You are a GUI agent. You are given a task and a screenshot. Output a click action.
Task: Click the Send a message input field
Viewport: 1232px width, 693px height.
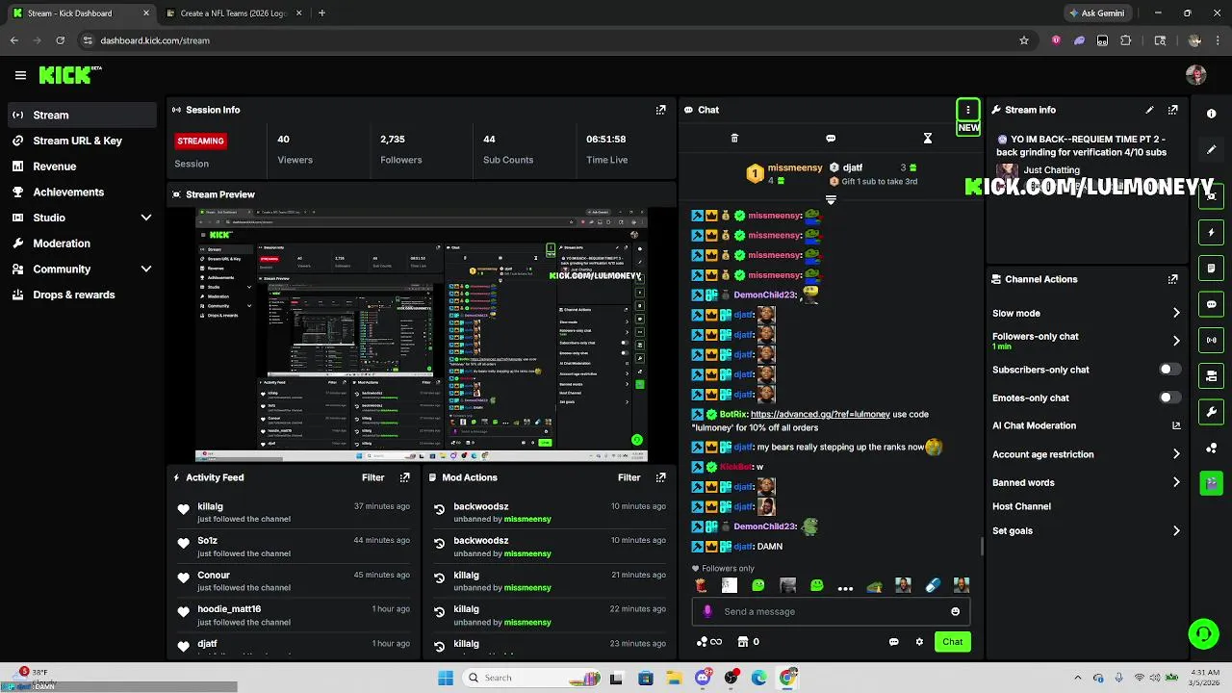tap(830, 611)
